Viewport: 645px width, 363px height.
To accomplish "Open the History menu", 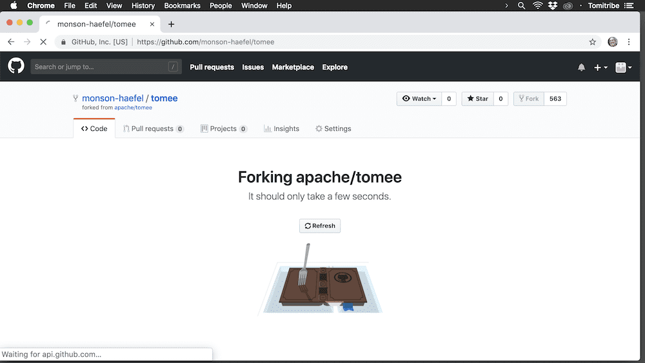I will [143, 6].
